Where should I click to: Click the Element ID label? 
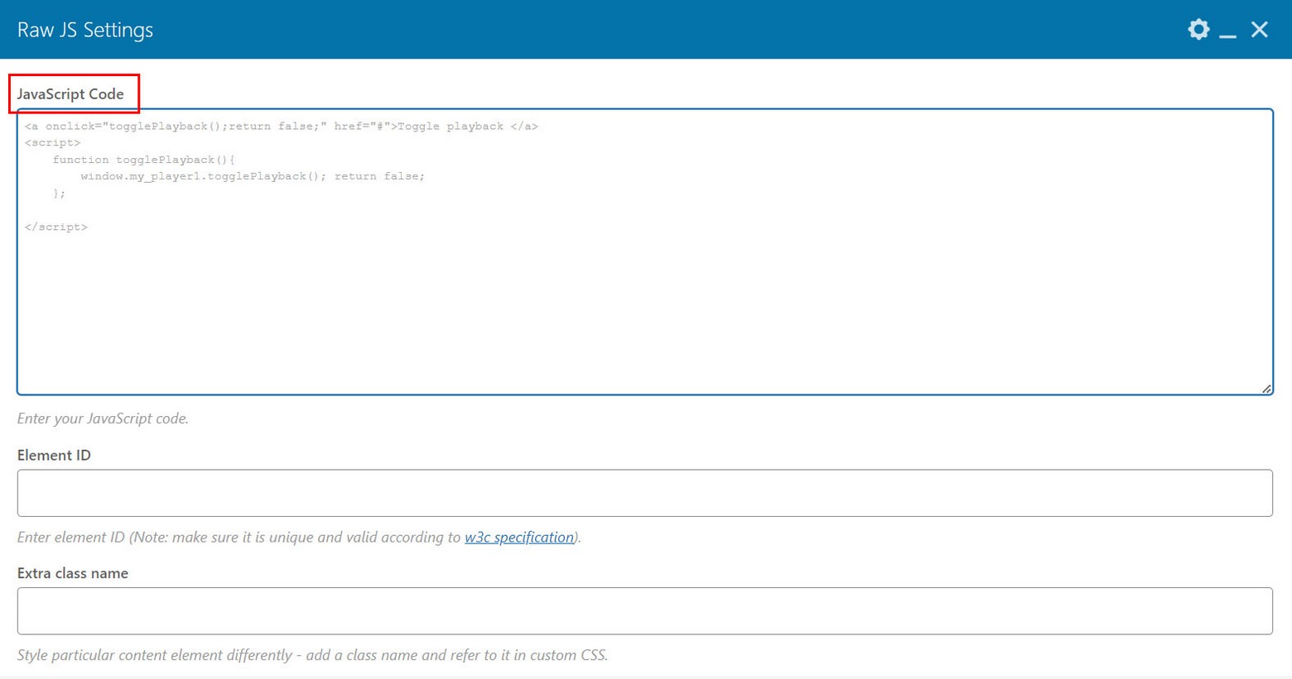pyautogui.click(x=54, y=456)
